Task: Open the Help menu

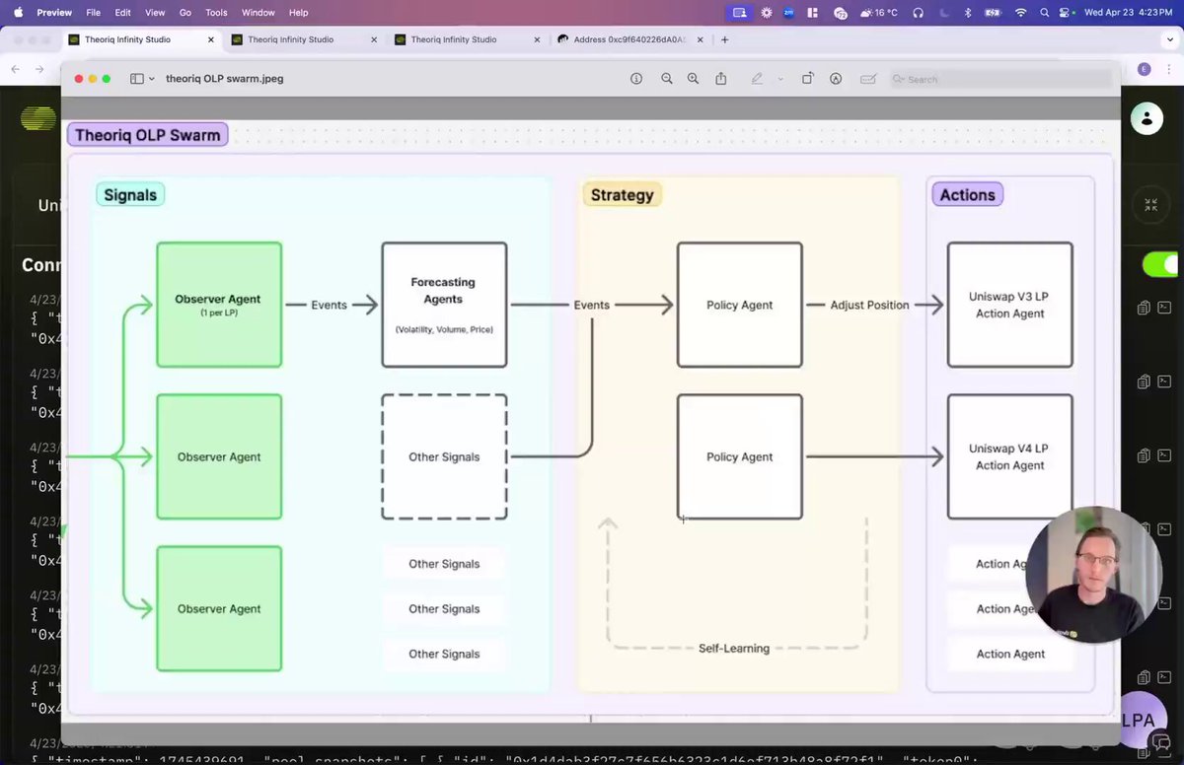Action: coord(299,13)
